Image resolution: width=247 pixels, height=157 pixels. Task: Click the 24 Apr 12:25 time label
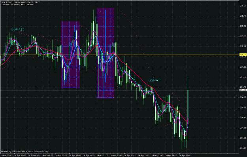[130, 155]
